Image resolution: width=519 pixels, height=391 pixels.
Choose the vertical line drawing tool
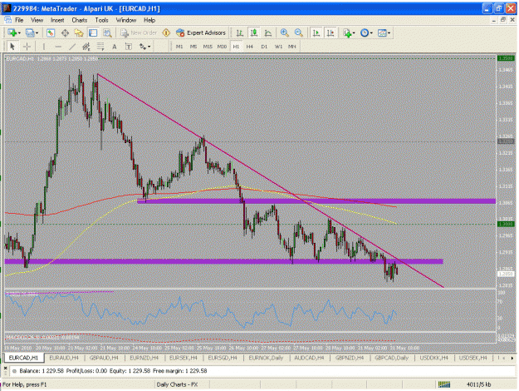(x=44, y=47)
